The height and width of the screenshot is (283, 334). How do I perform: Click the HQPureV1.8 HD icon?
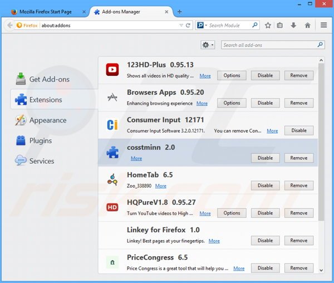coord(112,207)
